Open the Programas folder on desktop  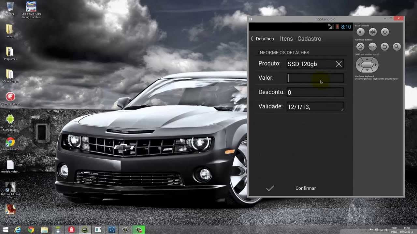10,54
